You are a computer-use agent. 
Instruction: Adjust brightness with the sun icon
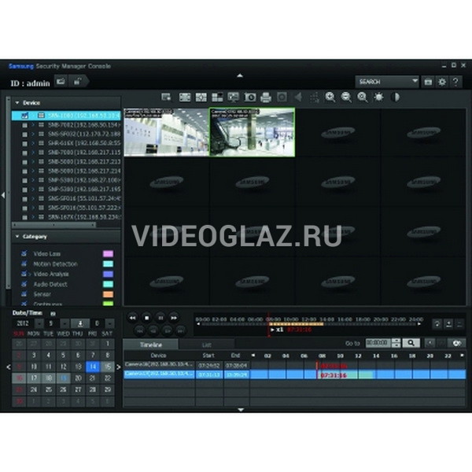tap(378, 97)
